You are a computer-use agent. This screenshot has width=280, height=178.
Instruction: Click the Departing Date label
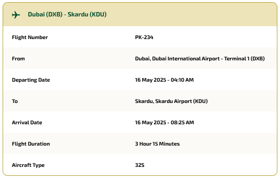(31, 80)
